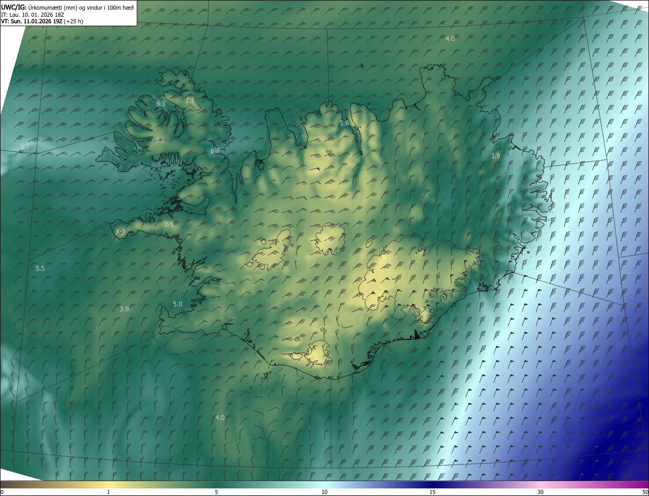Click the 2.7 value at the Snæfellsnes tip

click(x=120, y=232)
